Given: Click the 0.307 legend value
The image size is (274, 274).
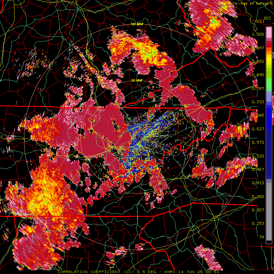Looking at the screenshot, I should (x=258, y=210).
